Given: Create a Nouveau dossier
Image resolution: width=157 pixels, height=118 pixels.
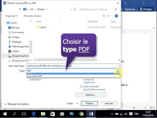Looking at the screenshot, I should (33, 16).
